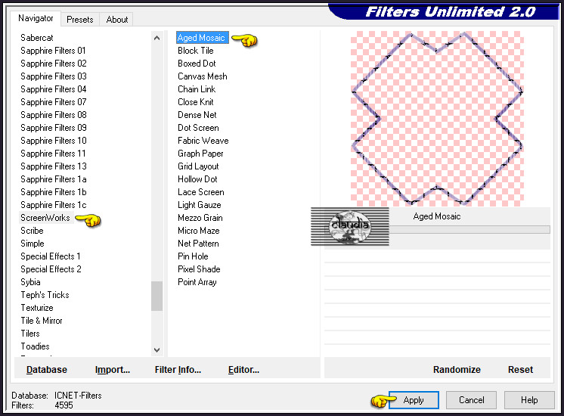Click the filter preview image
The image size is (564, 416).
[x=437, y=119]
